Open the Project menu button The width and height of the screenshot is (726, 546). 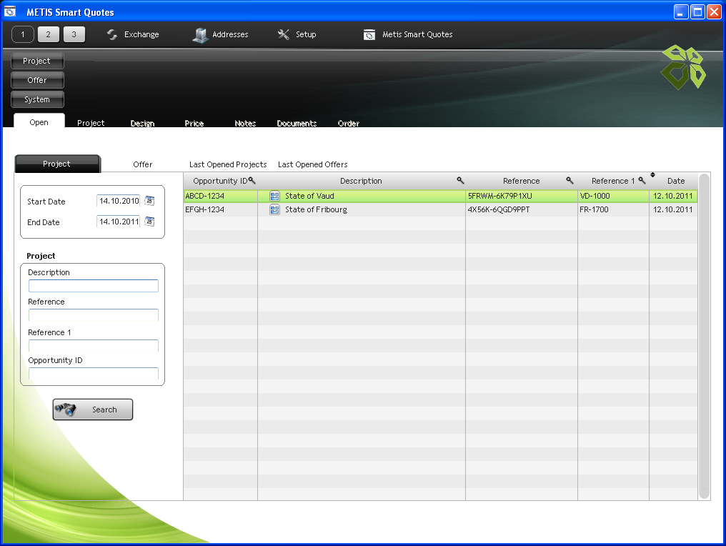tap(37, 61)
